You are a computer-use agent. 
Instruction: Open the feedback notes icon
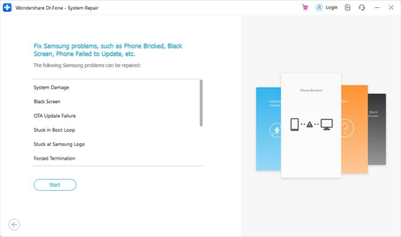pos(348,8)
